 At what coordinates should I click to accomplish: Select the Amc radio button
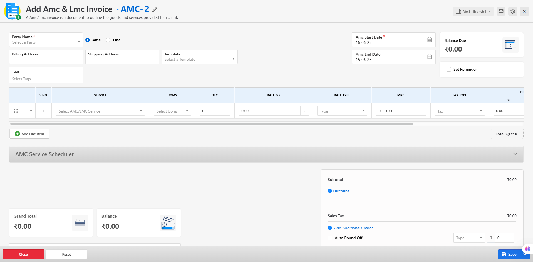click(x=88, y=40)
